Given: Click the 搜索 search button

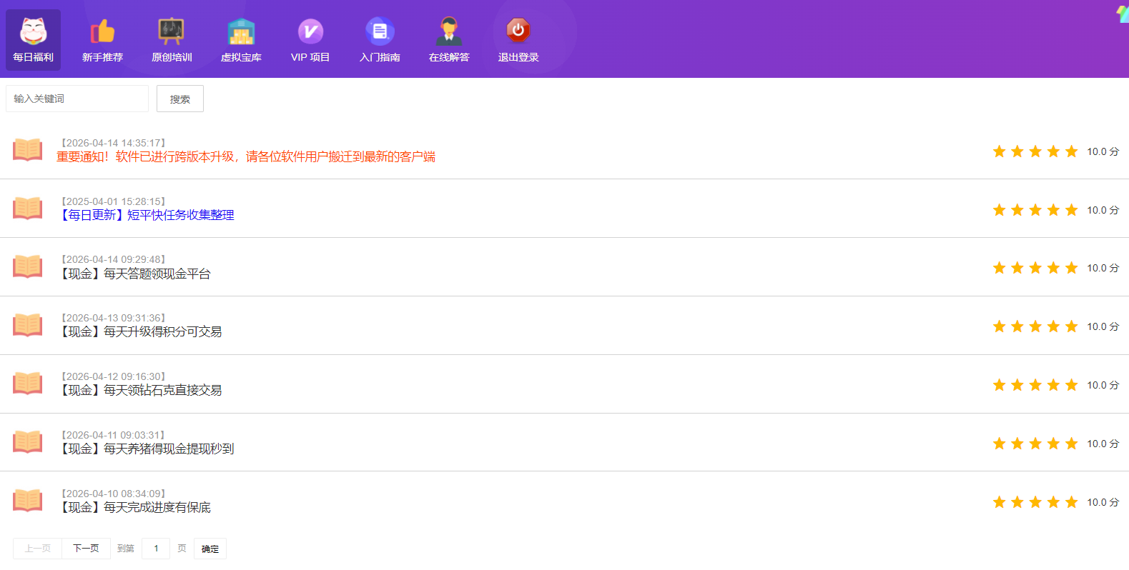Looking at the screenshot, I should click(180, 99).
